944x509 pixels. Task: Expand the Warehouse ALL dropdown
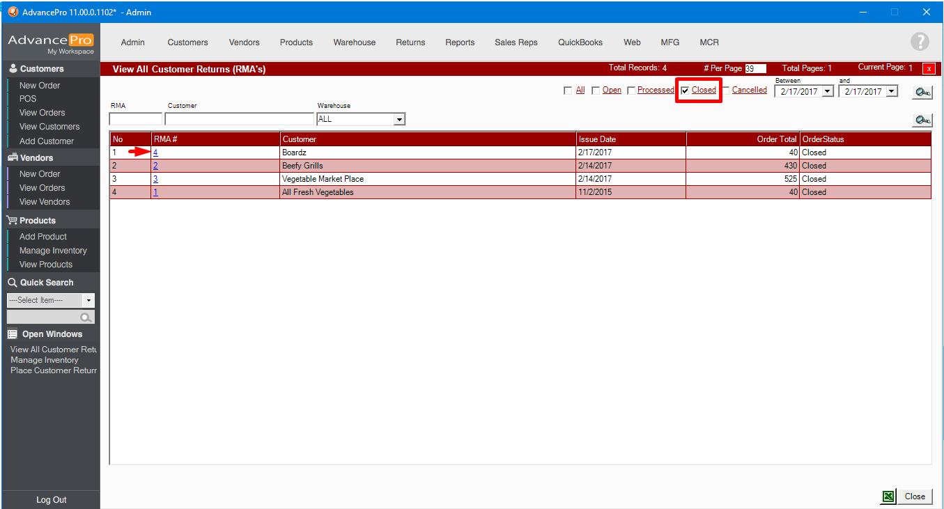[399, 120]
